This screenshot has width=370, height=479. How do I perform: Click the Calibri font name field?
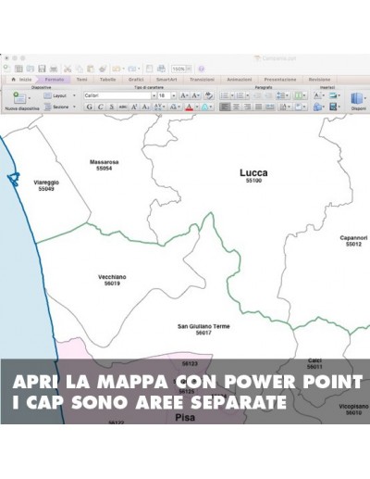[117, 95]
